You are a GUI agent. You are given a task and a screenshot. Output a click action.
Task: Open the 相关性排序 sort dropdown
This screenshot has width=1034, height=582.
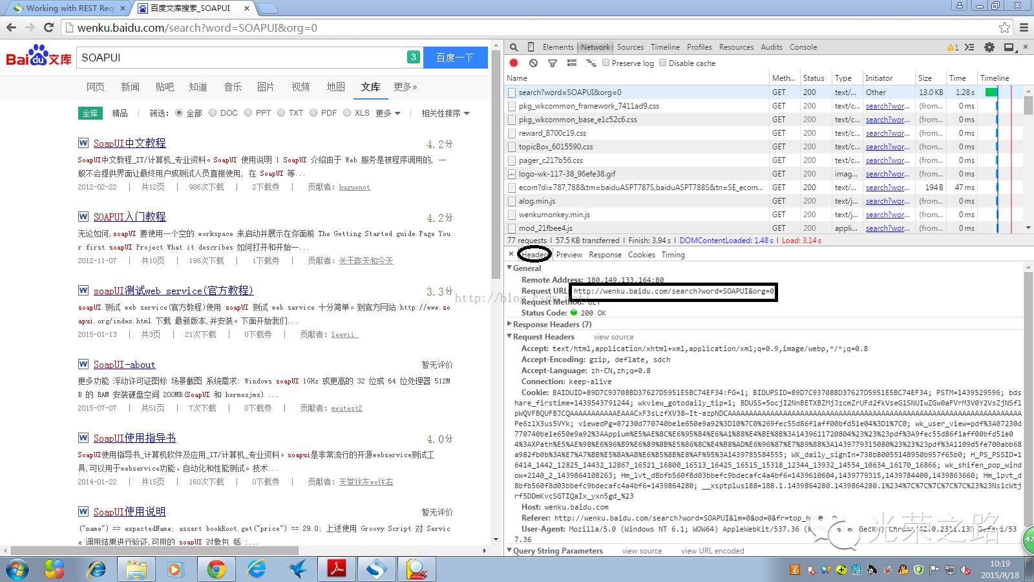(445, 113)
